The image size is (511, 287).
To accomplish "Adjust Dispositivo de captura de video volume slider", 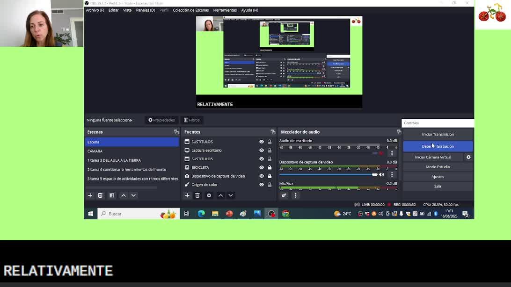I will click(x=328, y=174).
